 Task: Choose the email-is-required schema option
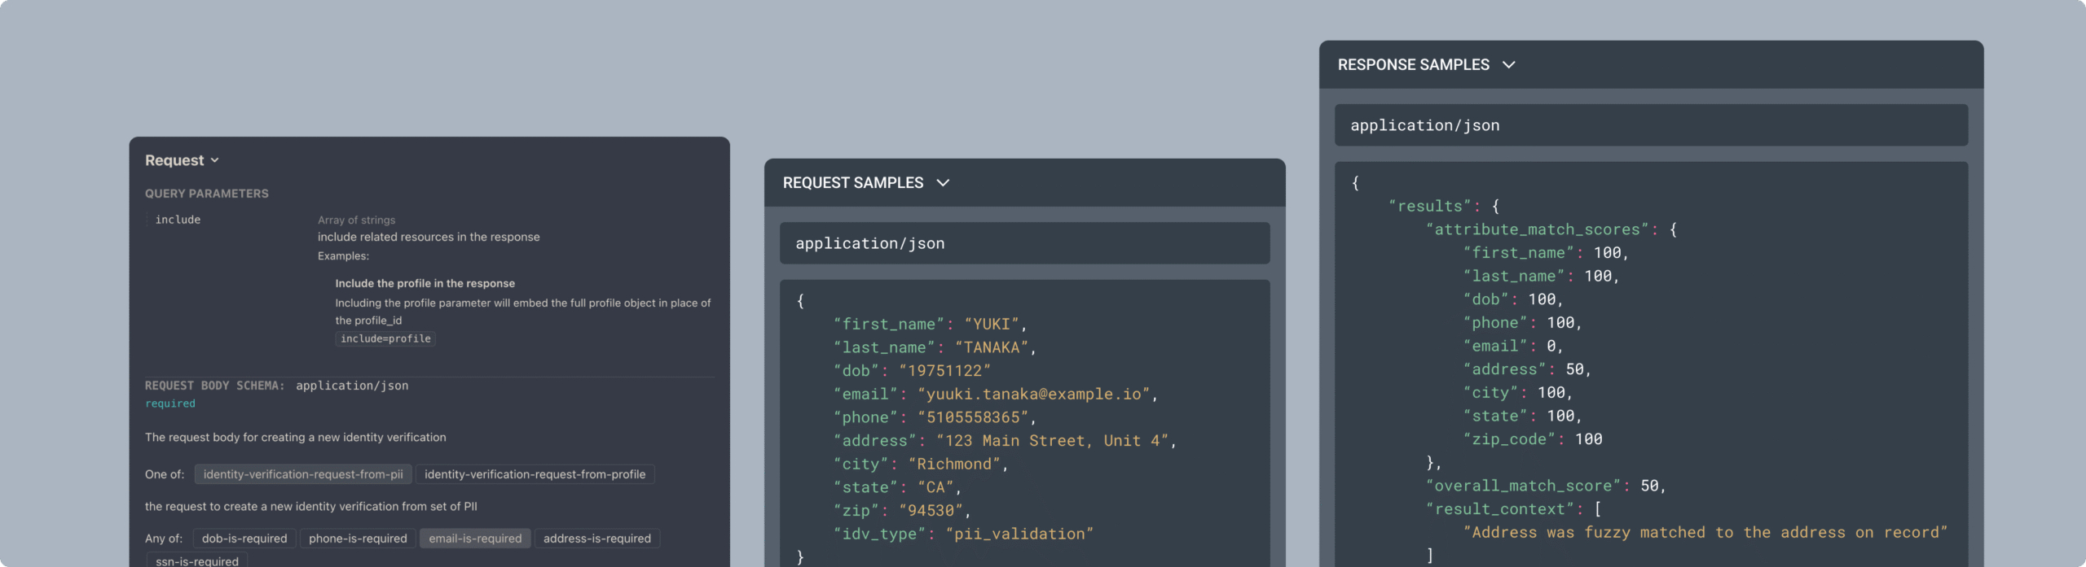475,539
